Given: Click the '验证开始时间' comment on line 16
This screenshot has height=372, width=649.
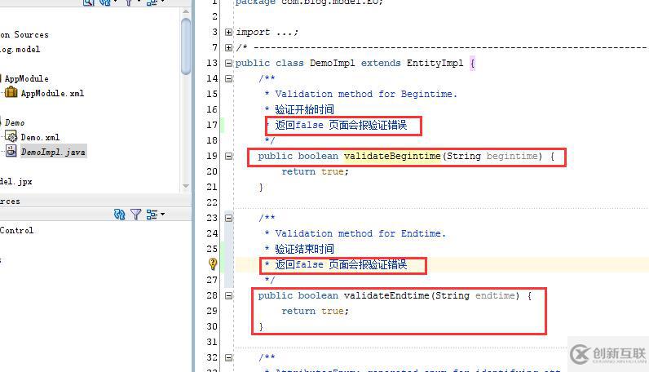Looking at the screenshot, I should tap(304, 109).
